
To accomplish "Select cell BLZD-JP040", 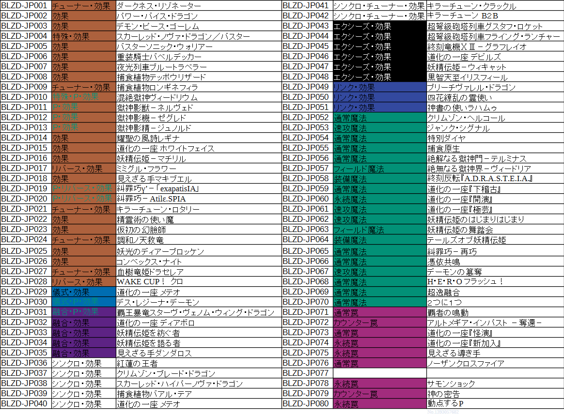I will [25, 403].
